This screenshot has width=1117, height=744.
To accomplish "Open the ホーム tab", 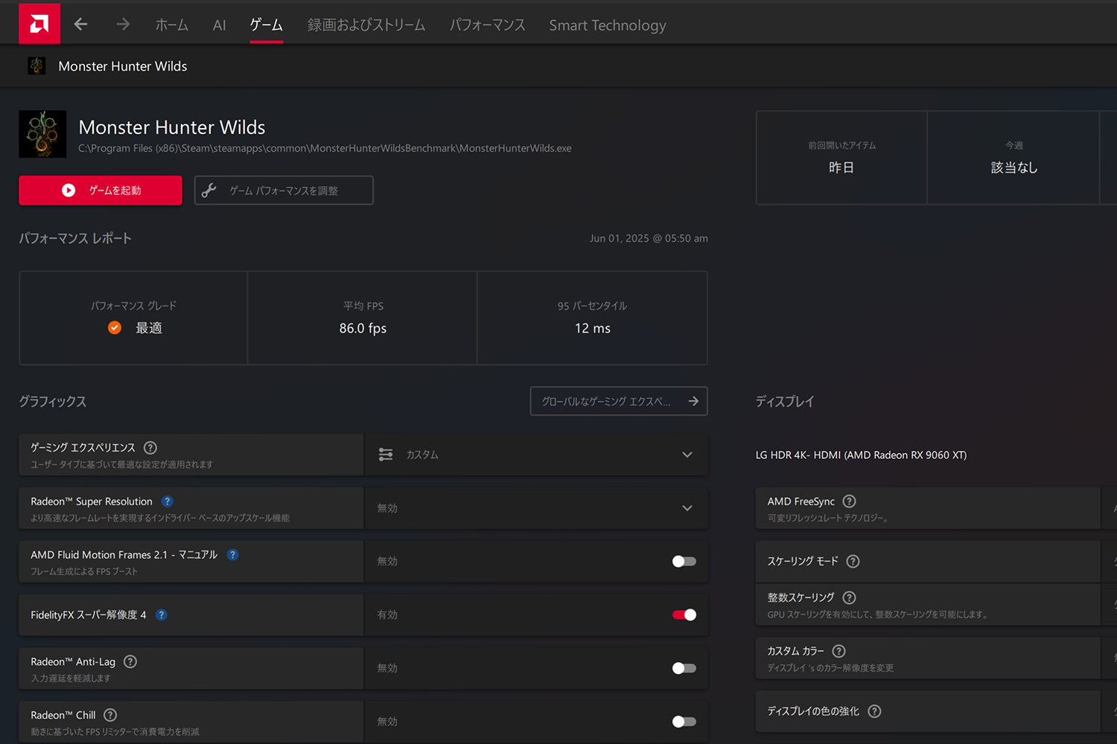I will (171, 25).
